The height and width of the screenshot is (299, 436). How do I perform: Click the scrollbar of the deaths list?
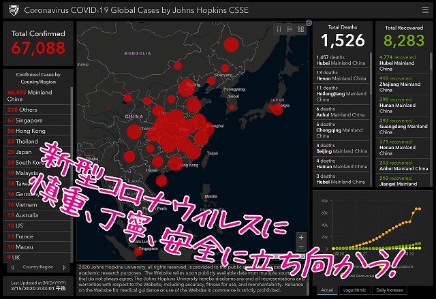click(x=371, y=75)
